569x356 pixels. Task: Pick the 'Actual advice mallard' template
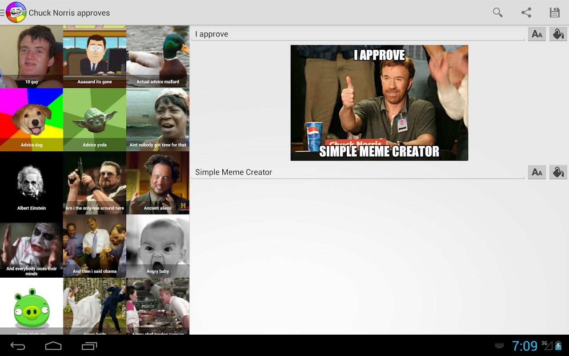(x=158, y=57)
